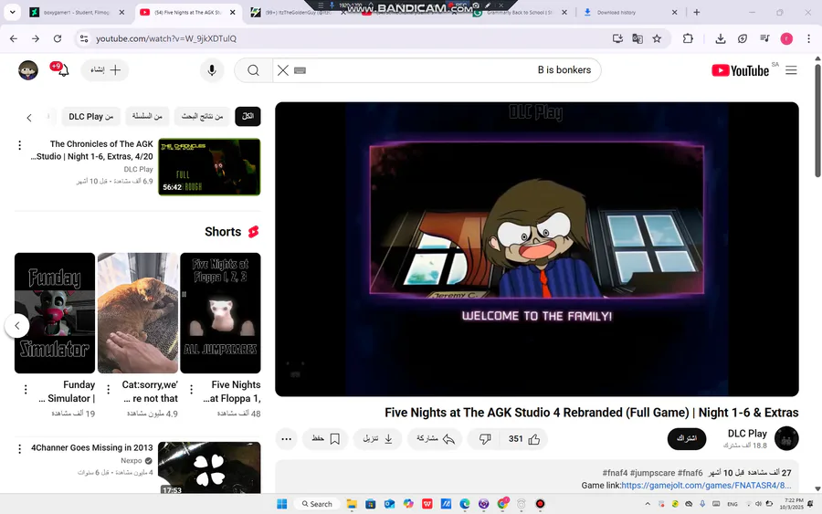Open the gamejolt.com game link
This screenshot has height=514, width=822.
[706, 485]
